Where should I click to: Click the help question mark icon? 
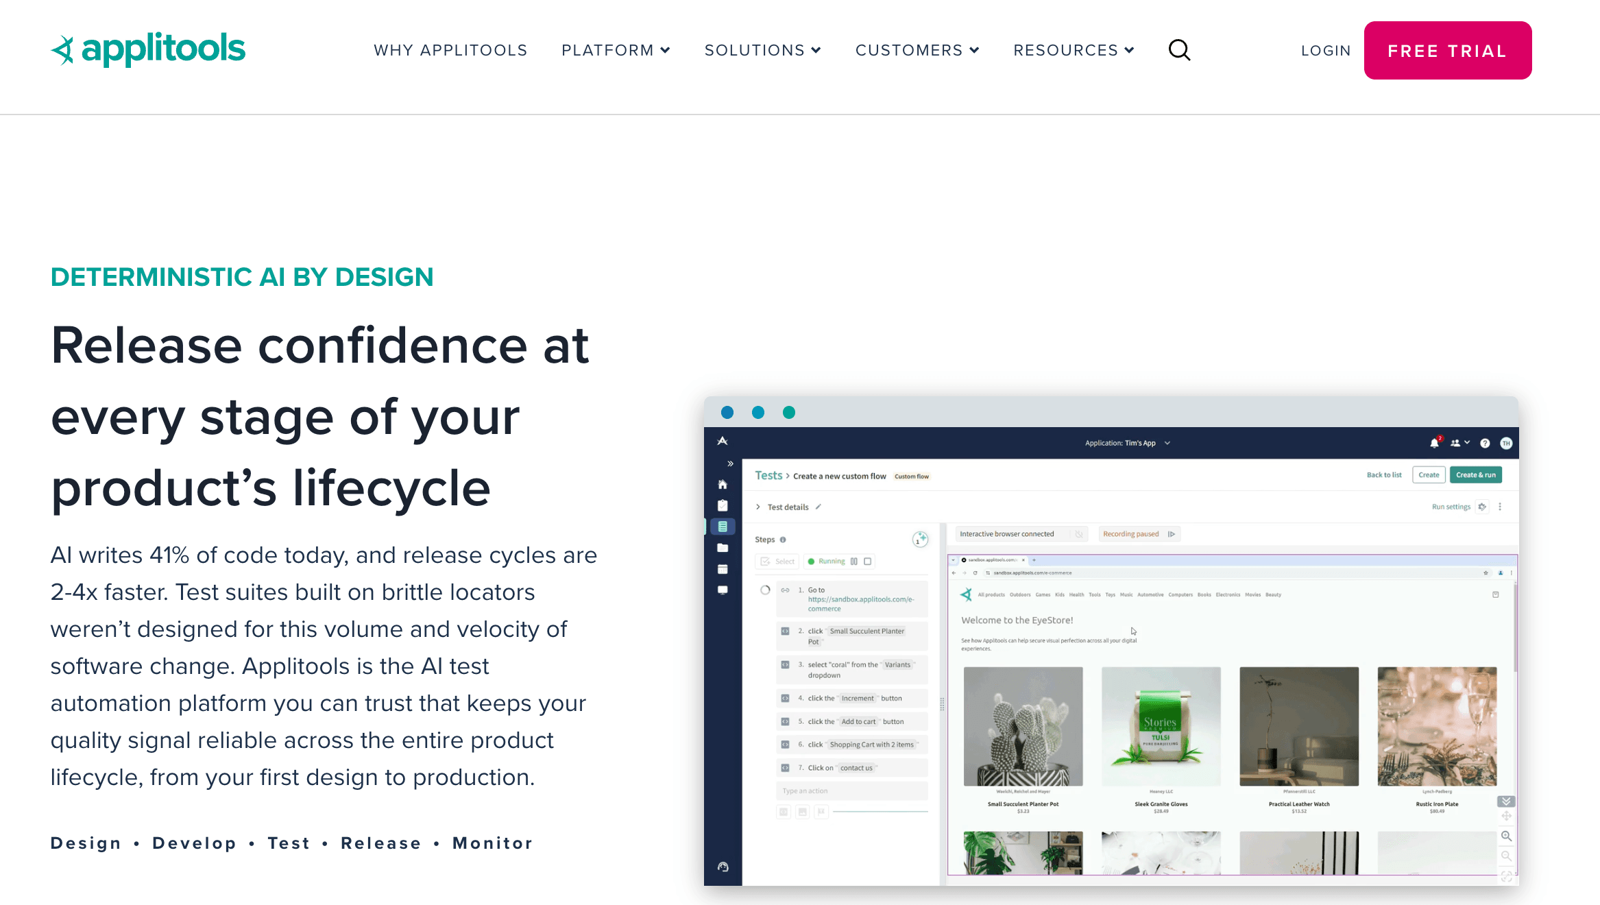point(1485,444)
